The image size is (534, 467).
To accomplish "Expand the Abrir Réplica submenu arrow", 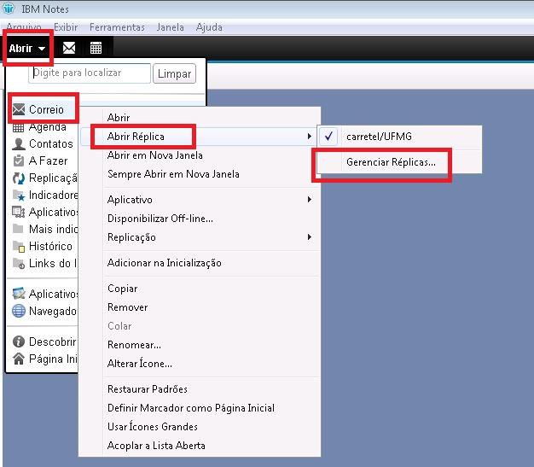I will click(310, 137).
